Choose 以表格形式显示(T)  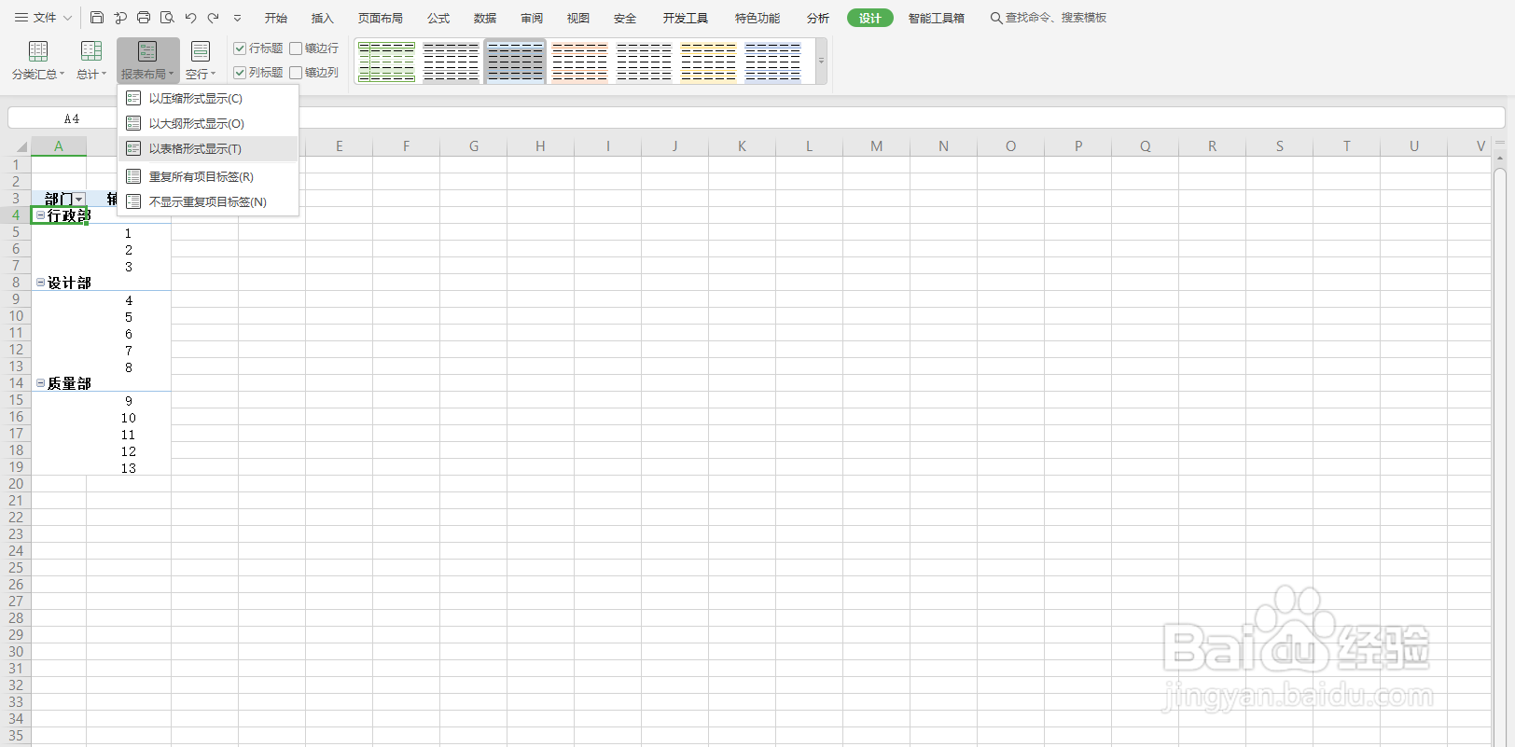tap(208, 148)
